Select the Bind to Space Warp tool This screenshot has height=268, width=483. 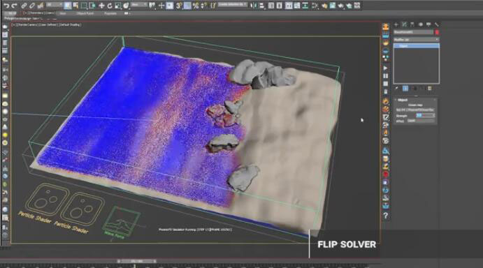click(41, 6)
